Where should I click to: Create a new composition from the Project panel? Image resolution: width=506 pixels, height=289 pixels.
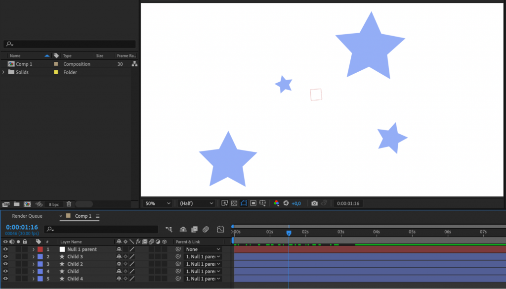[27, 203]
